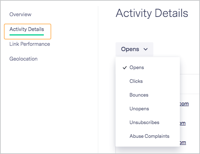This screenshot has width=200, height=154.
Task: Go to the Overview report section
Action: 20,14
